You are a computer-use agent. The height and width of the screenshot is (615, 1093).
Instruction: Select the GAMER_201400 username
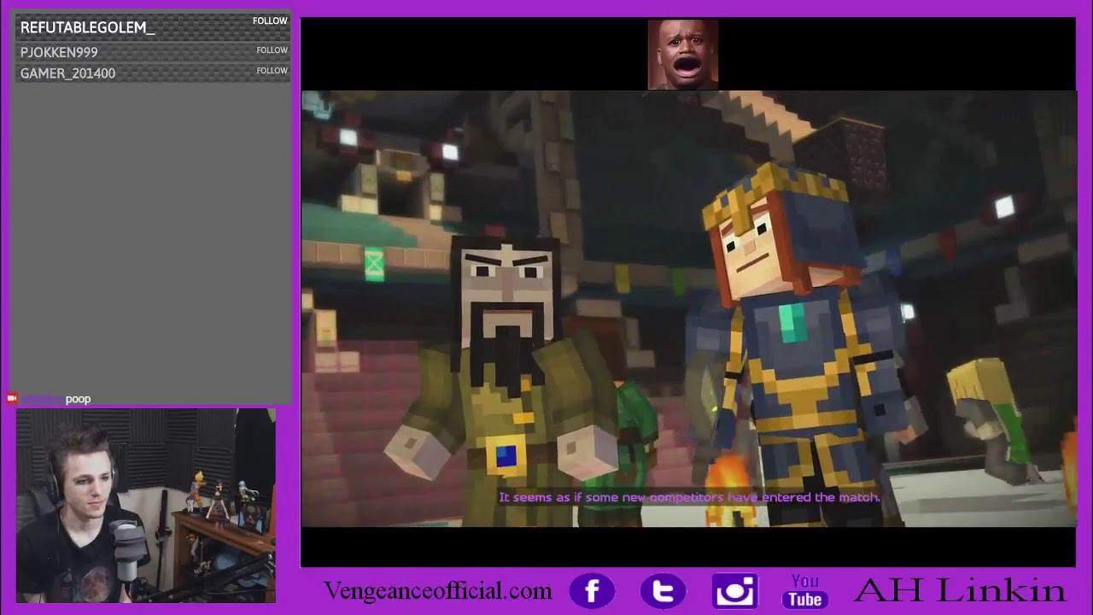click(x=67, y=73)
